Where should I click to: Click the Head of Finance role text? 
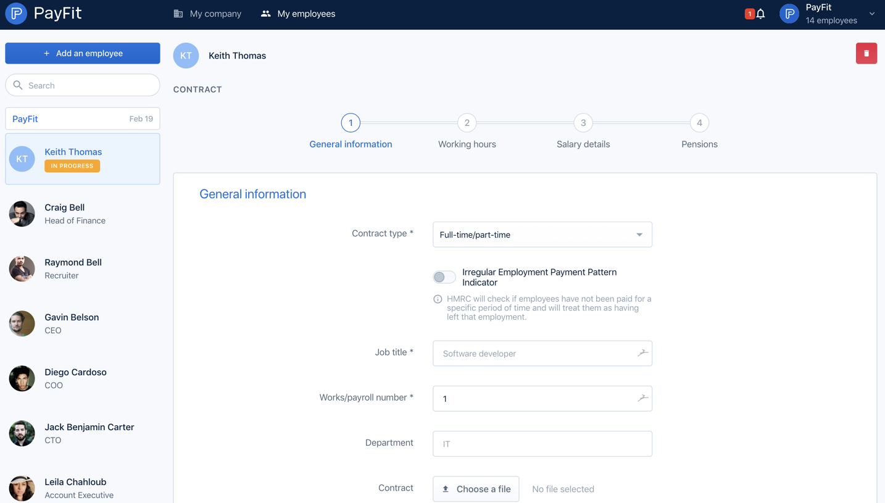tap(75, 220)
